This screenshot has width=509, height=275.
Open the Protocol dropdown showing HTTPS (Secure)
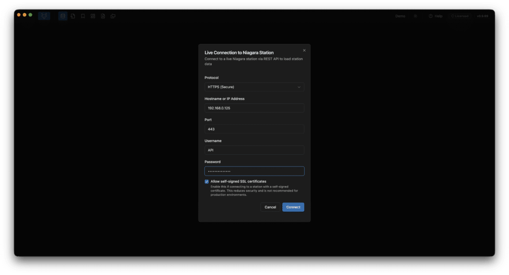[254, 87]
